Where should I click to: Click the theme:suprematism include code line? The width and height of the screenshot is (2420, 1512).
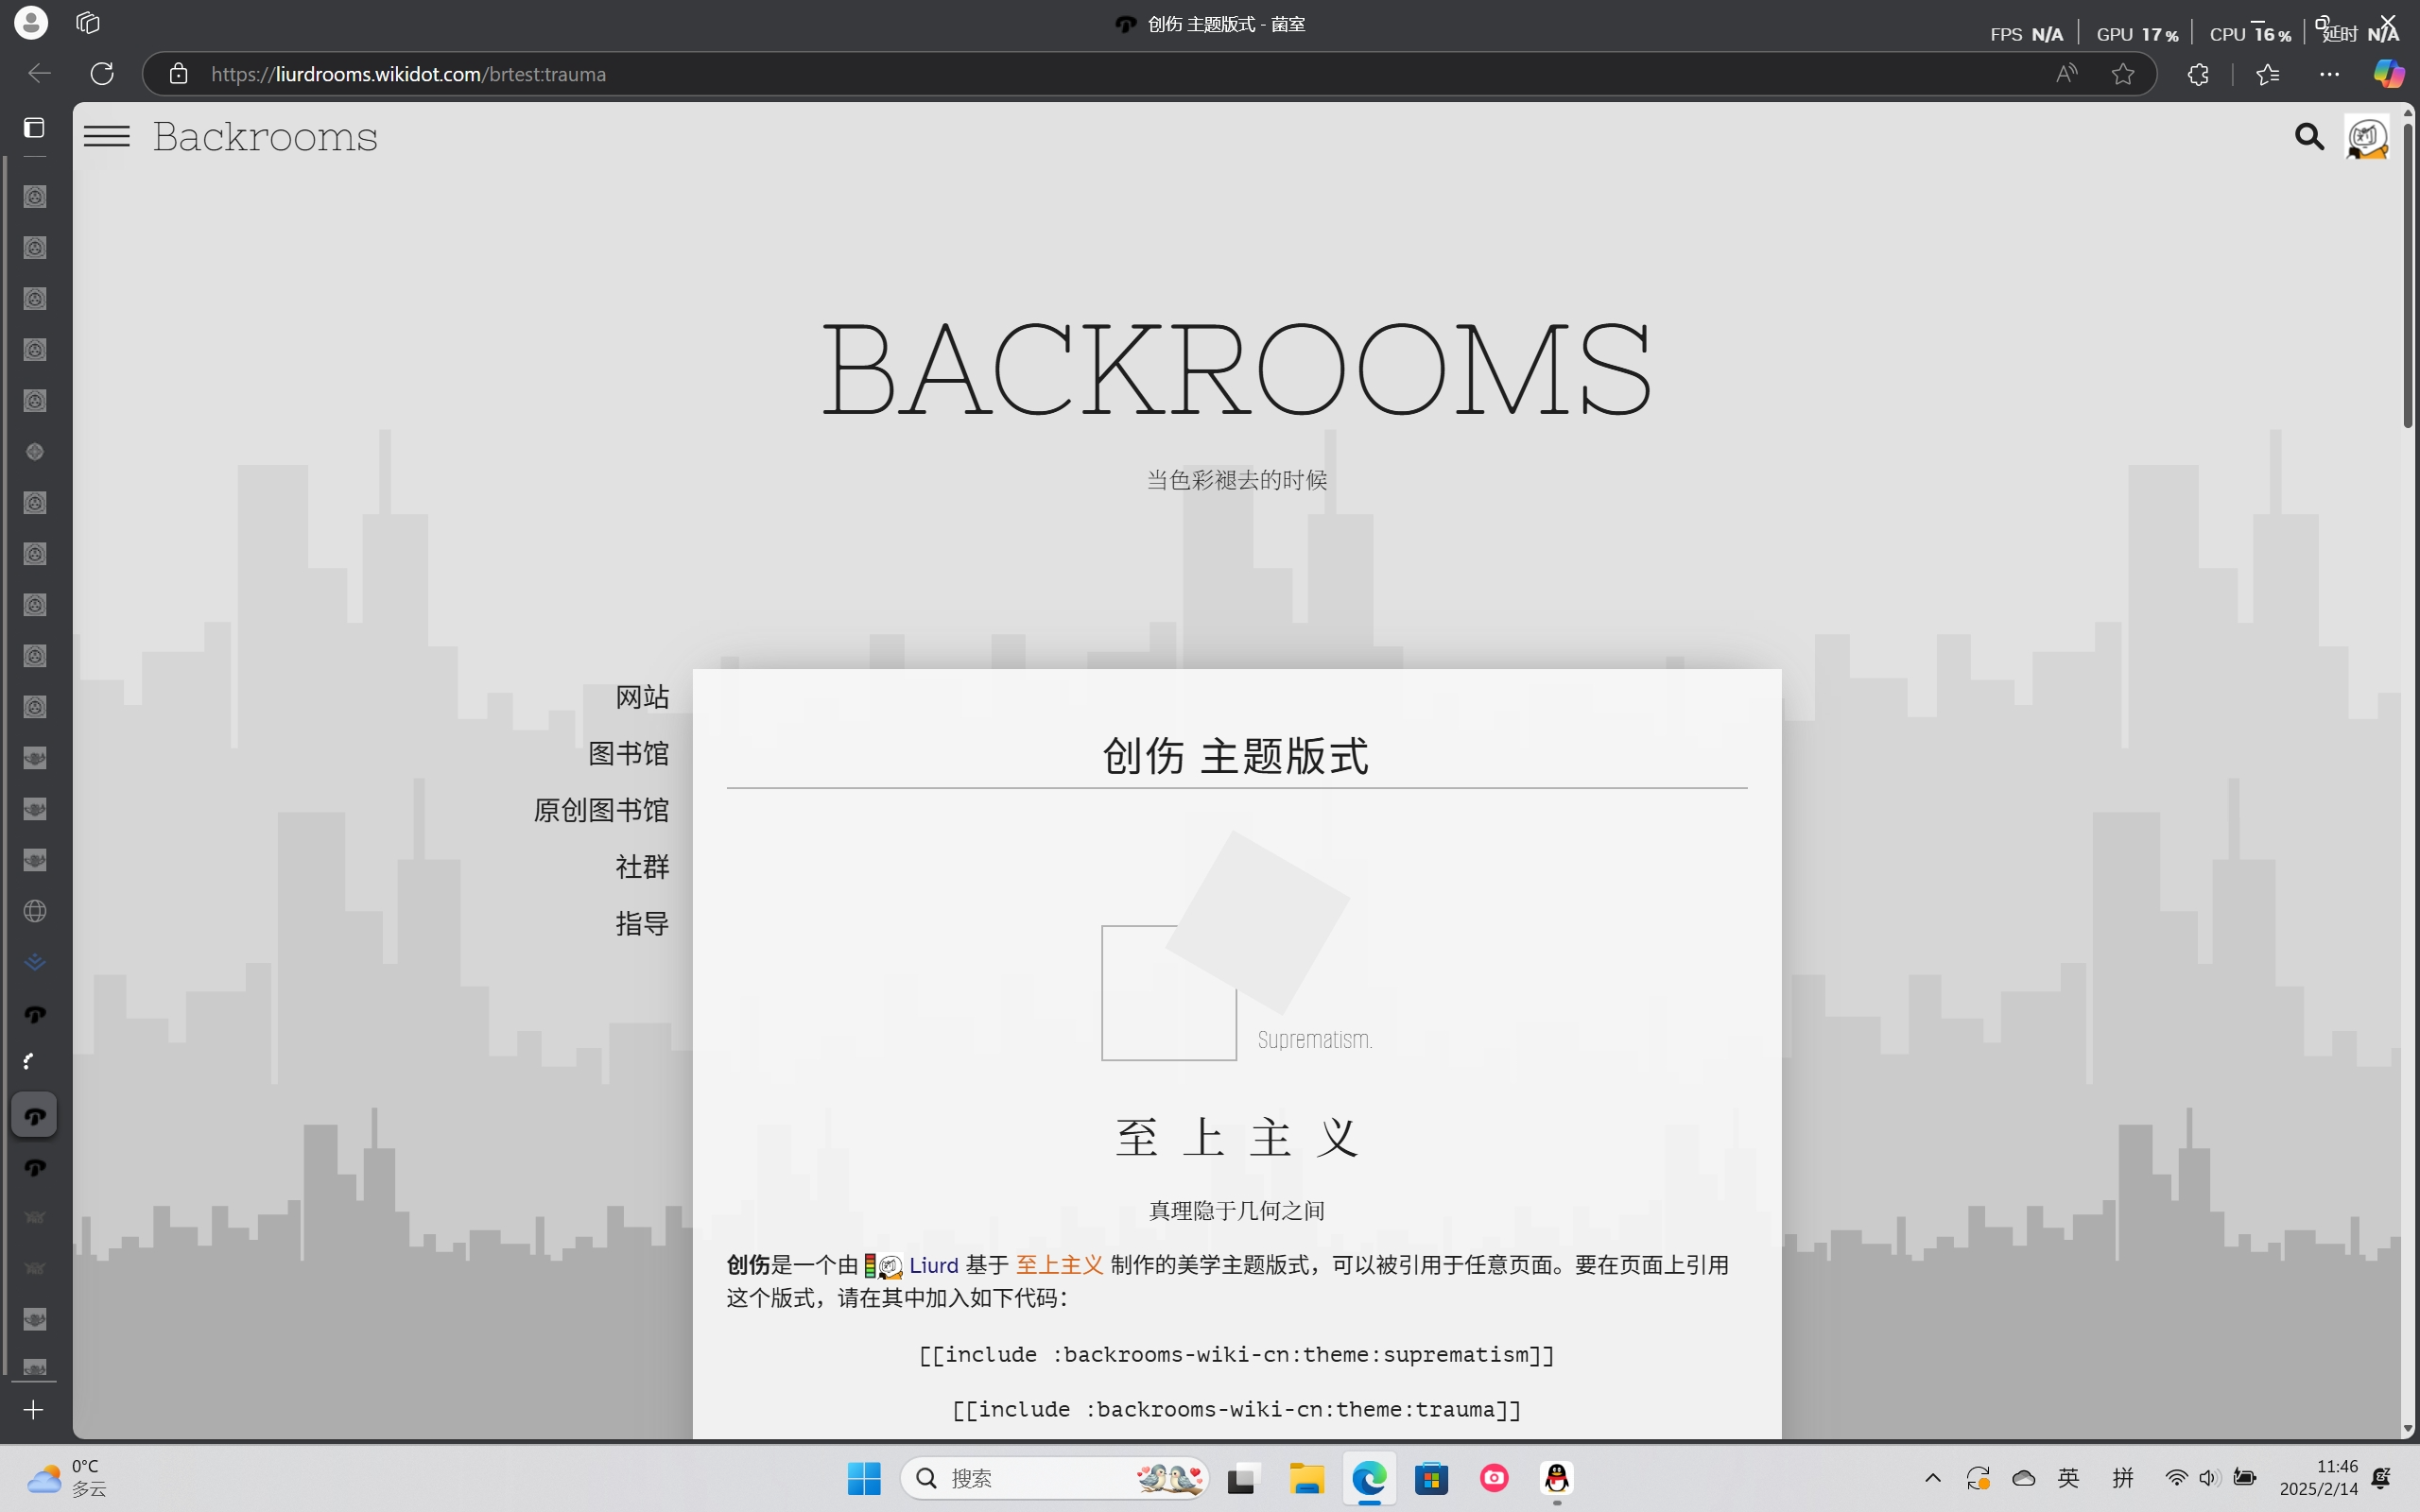1237,1354
